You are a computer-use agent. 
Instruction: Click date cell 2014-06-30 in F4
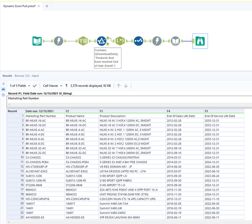[x=185, y=166]
